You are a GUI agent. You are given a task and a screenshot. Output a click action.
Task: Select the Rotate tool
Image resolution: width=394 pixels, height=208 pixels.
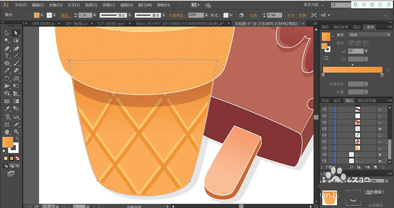coord(7,78)
